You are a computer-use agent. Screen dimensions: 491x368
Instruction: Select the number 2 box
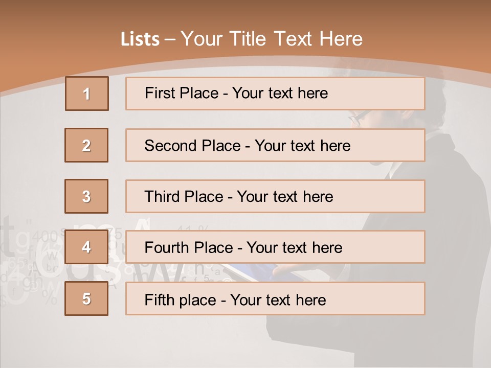pos(86,145)
